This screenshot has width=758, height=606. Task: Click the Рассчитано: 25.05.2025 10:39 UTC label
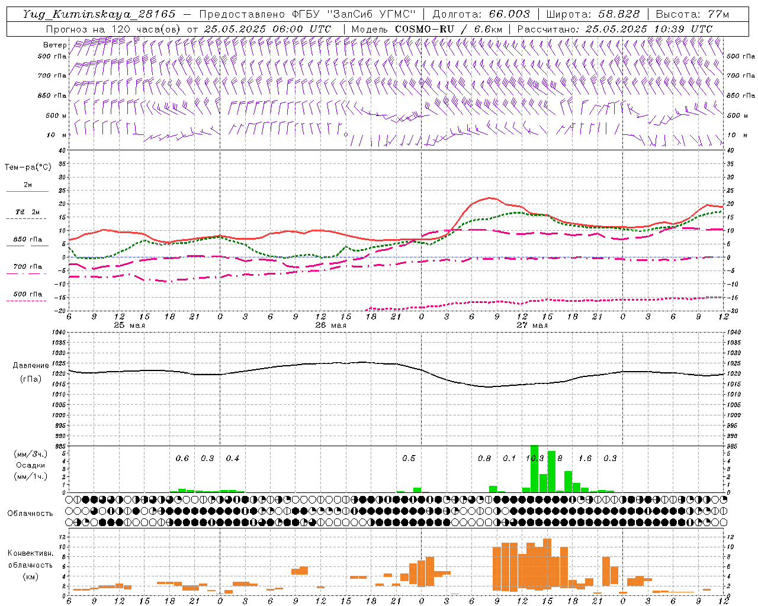coord(615,29)
